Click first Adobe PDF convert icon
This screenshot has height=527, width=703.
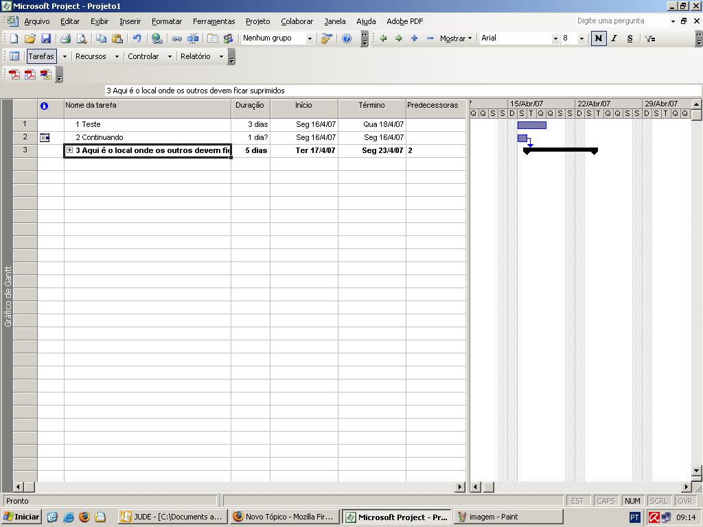14,74
